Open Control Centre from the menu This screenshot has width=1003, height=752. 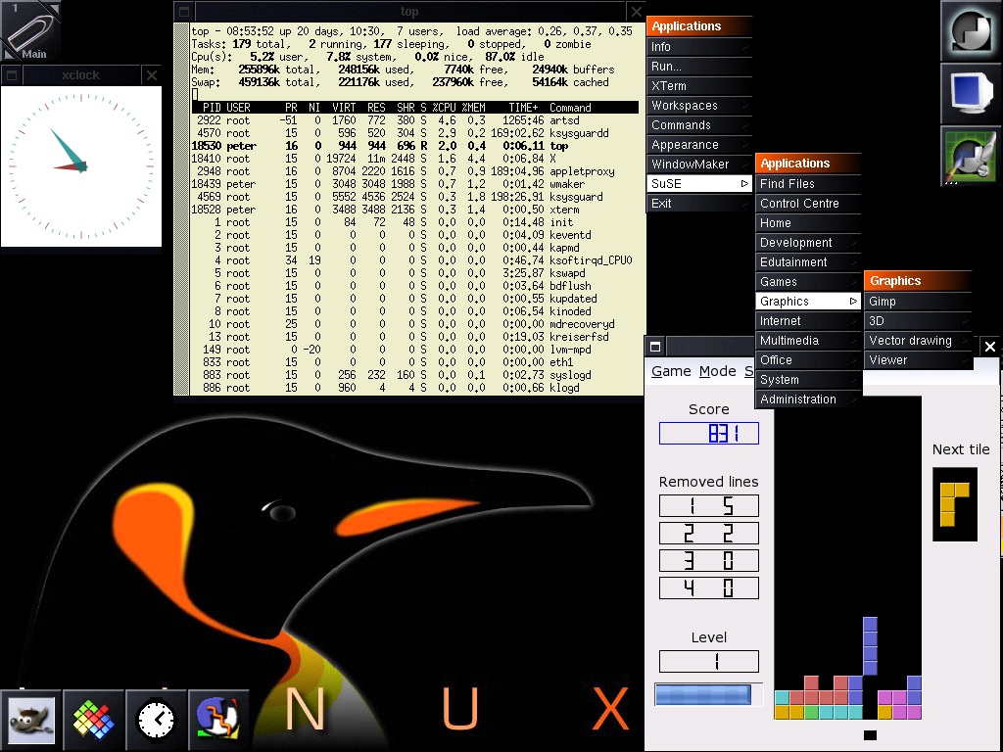(x=808, y=204)
